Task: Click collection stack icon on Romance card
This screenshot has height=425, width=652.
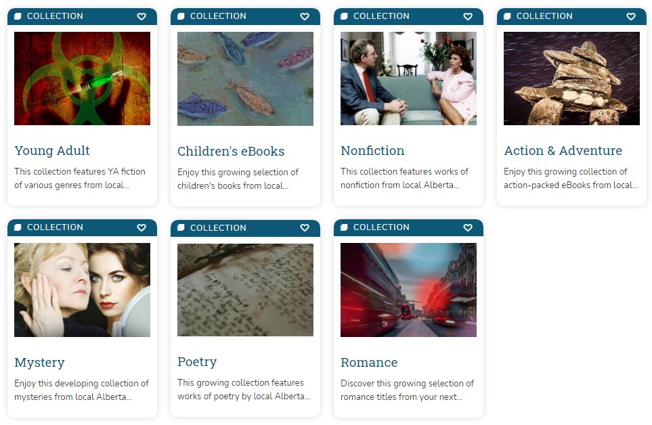Action: [x=345, y=227]
